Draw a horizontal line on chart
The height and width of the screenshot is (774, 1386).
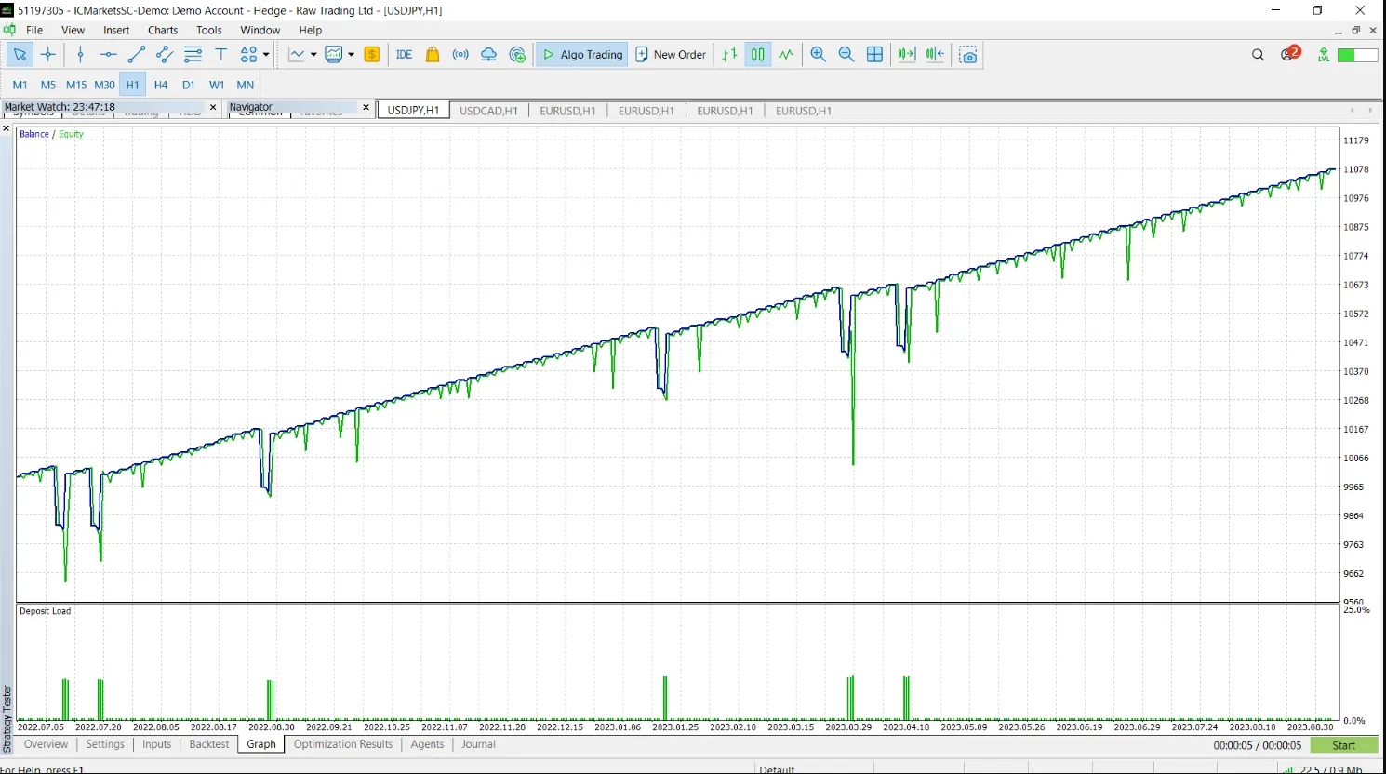[x=109, y=55]
